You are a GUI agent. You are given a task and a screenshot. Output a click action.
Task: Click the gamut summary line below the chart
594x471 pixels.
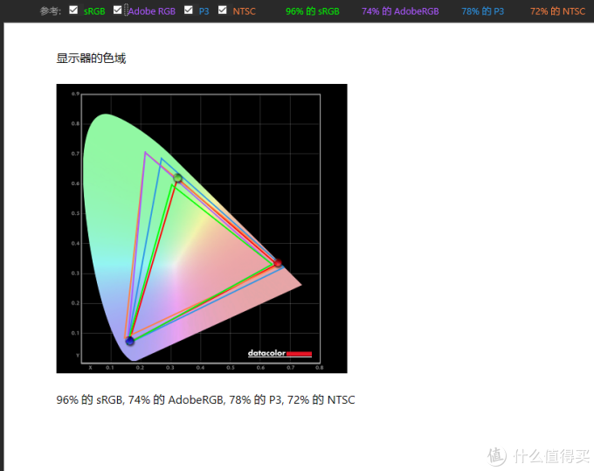point(205,399)
